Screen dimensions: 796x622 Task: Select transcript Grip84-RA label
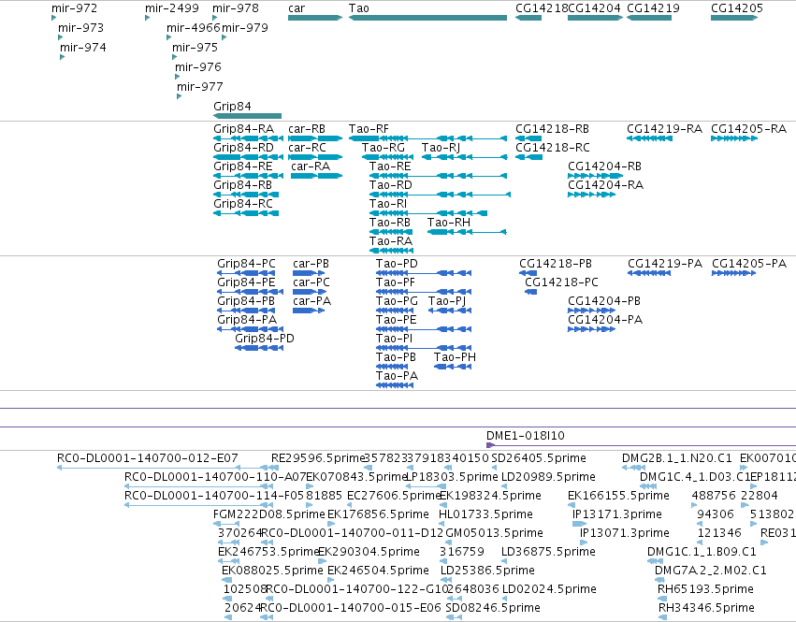[x=244, y=129]
